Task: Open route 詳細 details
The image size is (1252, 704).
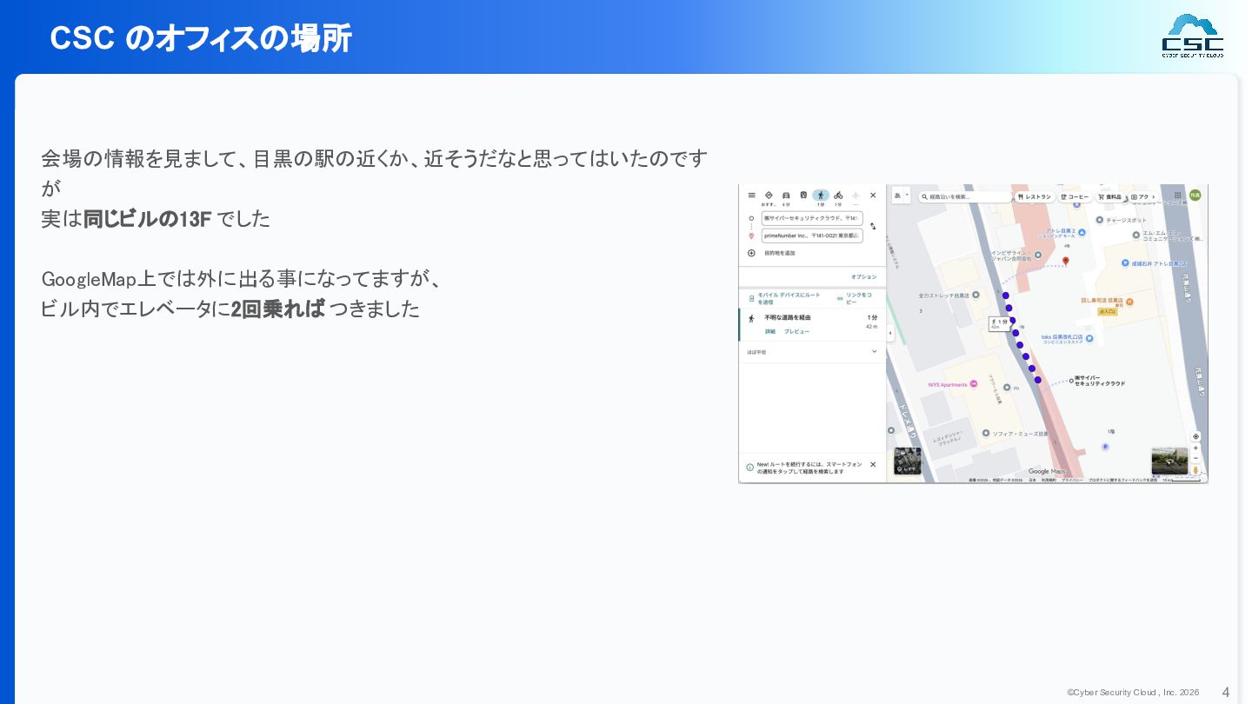Action: click(770, 332)
